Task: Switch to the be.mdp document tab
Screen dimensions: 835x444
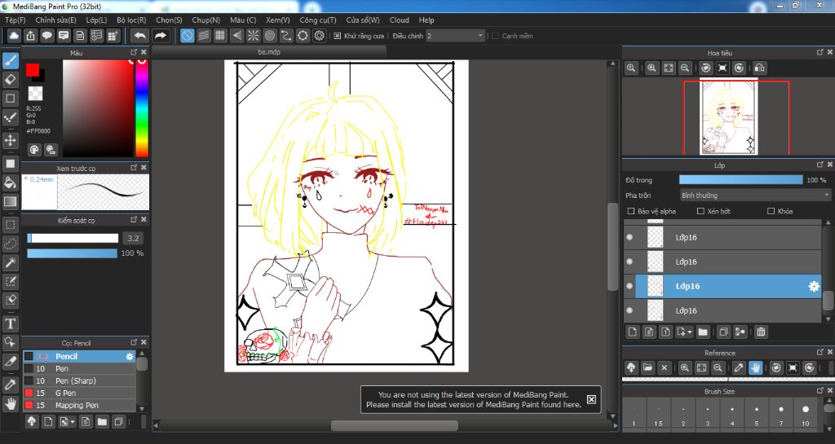Action: [269, 52]
